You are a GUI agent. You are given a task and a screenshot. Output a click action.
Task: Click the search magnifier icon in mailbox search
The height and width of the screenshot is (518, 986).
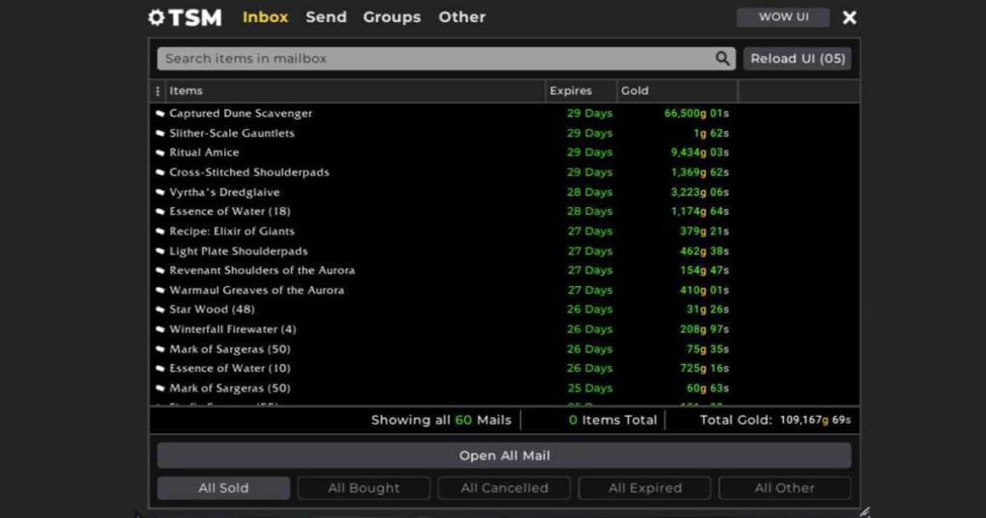[x=723, y=59]
